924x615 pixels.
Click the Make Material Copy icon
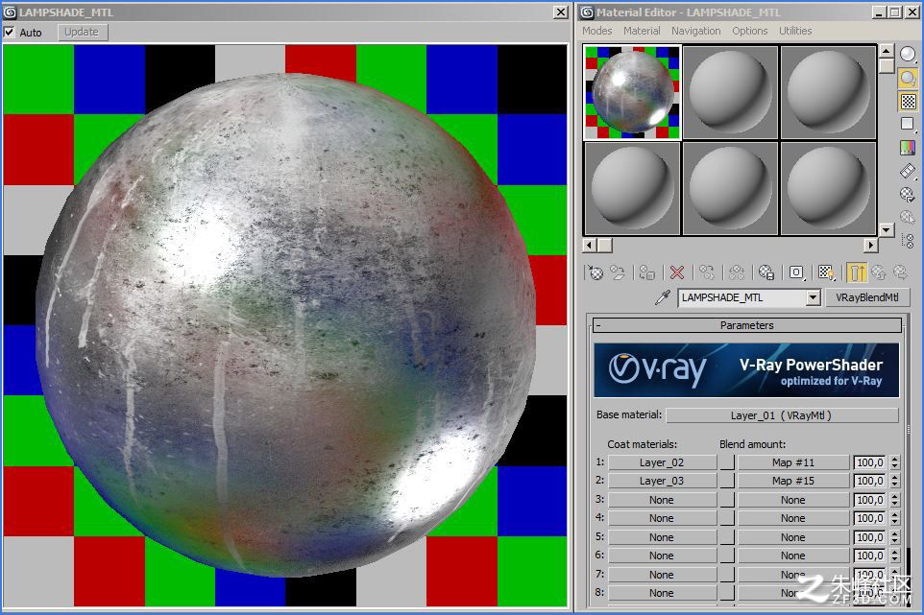tap(707, 272)
